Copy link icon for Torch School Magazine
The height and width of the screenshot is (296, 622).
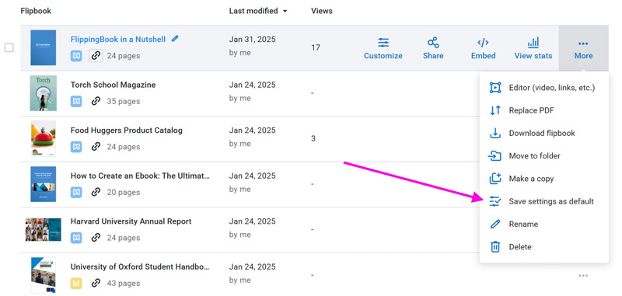(96, 101)
